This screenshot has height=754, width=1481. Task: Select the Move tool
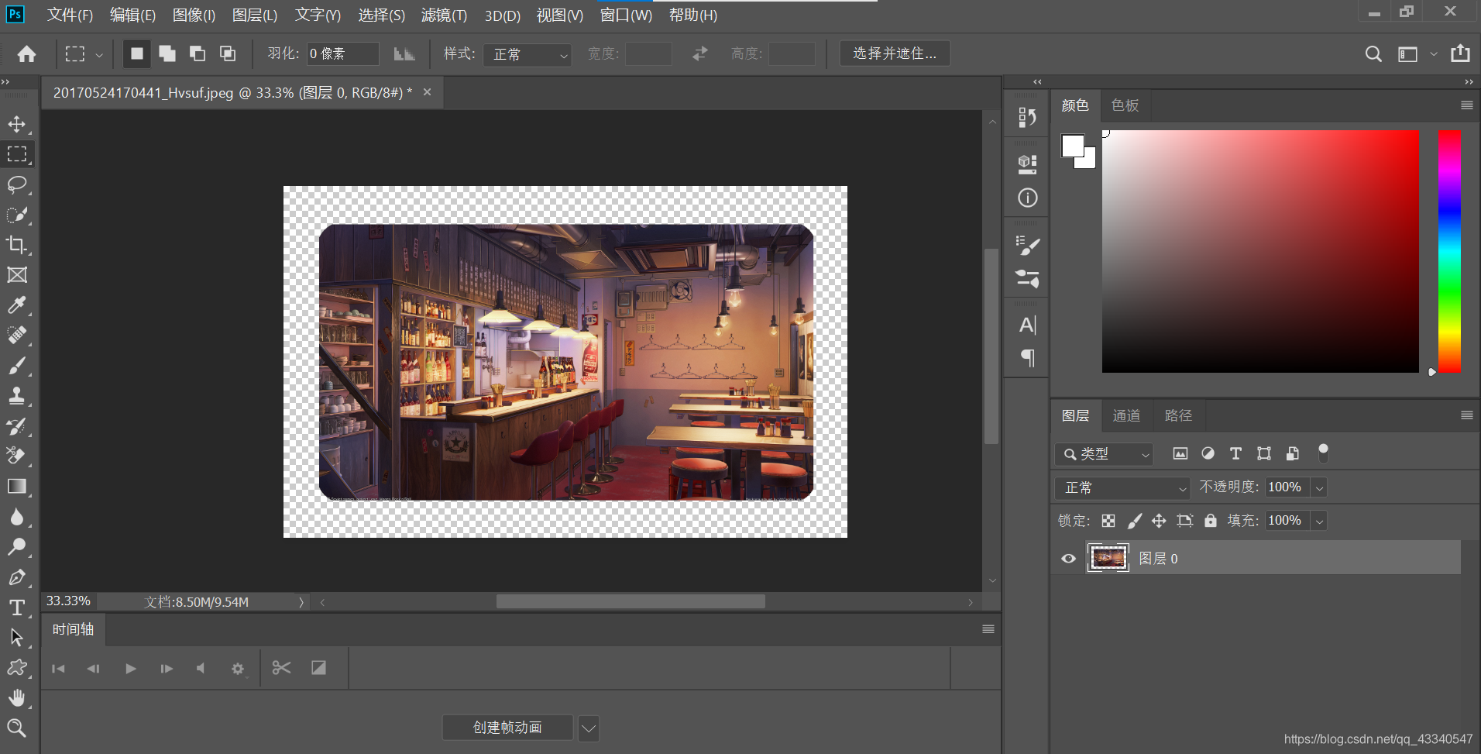tap(17, 124)
